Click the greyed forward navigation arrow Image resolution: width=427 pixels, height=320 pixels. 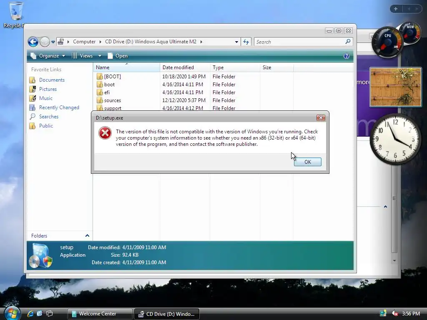45,42
